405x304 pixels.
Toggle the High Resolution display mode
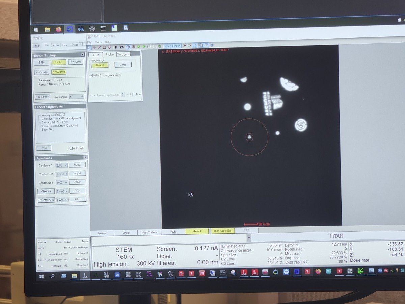223,231
